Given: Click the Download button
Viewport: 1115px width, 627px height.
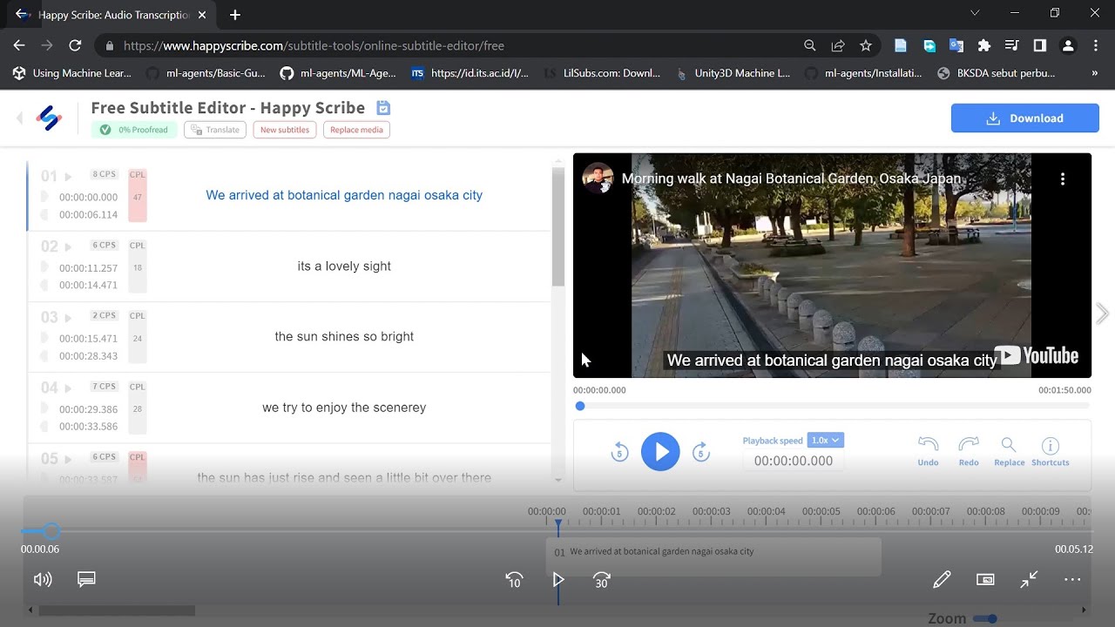Looking at the screenshot, I should [x=1024, y=118].
